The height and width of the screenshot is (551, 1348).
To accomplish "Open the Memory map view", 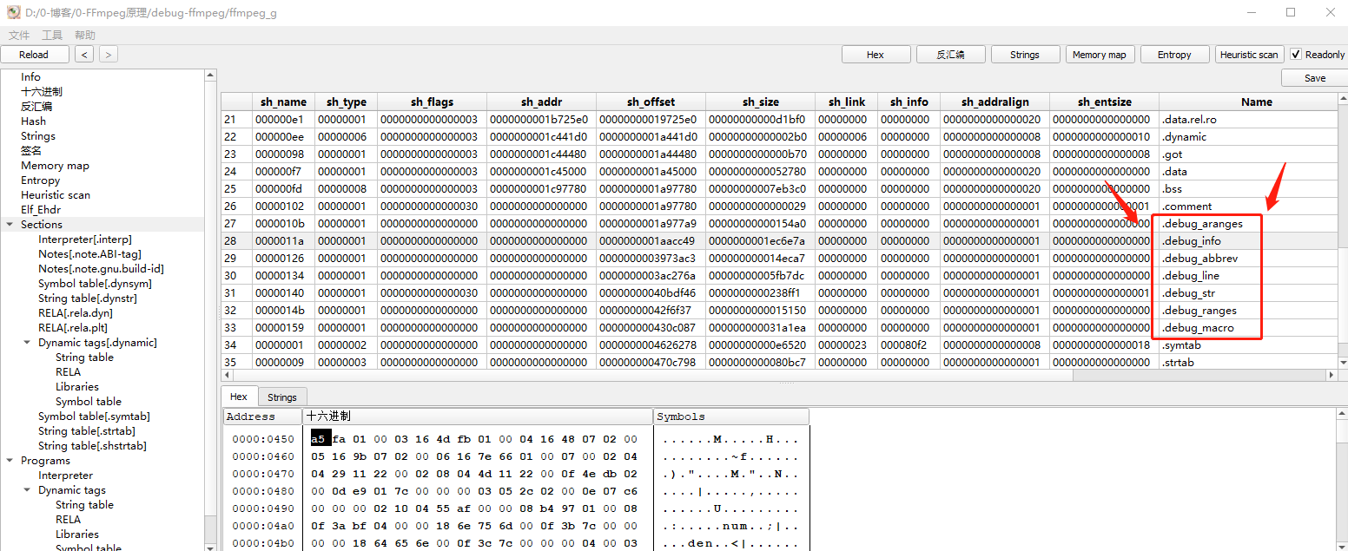I will [x=1100, y=54].
